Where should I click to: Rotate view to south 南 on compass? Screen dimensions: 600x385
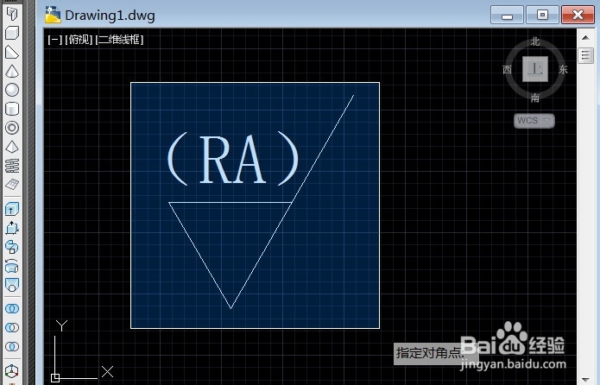point(535,98)
